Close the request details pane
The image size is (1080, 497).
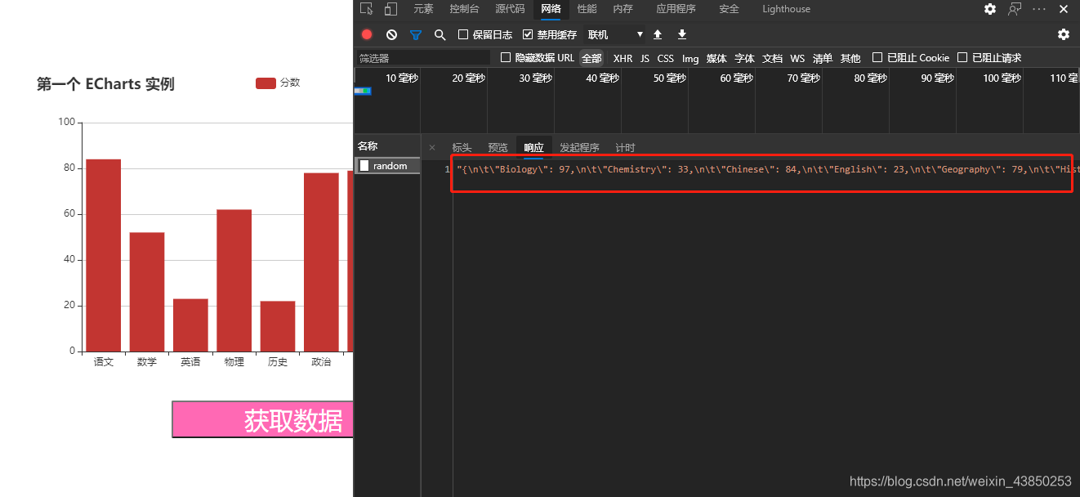click(x=432, y=148)
